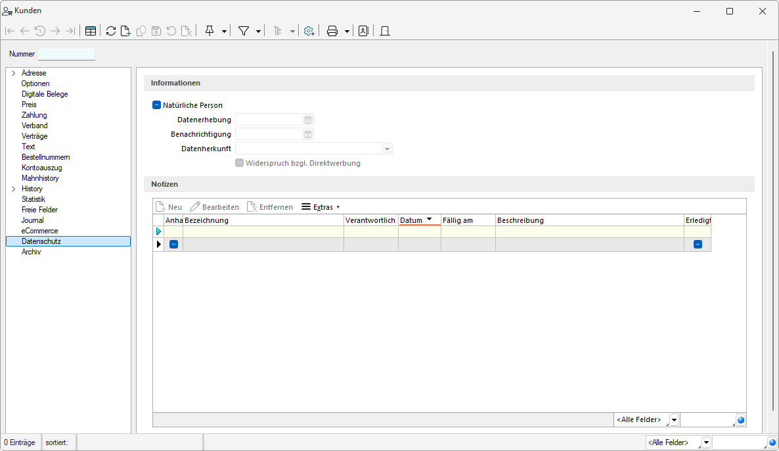779x451 pixels.
Task: Open the Extras menu in Notizen
Action: pyautogui.click(x=321, y=207)
